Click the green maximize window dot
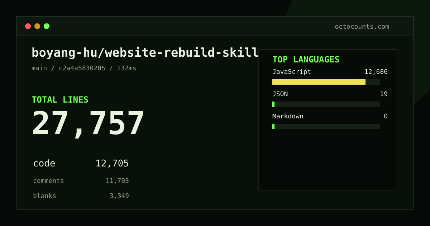Image resolution: width=430 pixels, height=226 pixels. pyautogui.click(x=47, y=26)
